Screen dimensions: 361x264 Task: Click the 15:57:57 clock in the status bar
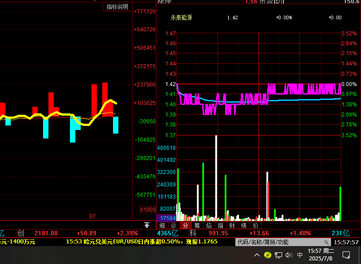click(346, 242)
